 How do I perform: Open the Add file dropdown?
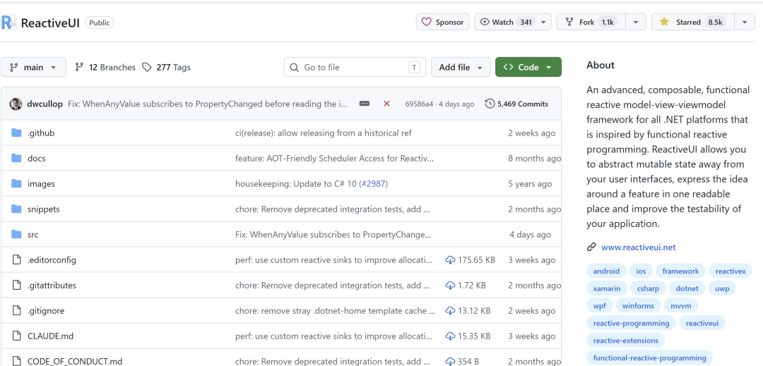tap(461, 67)
